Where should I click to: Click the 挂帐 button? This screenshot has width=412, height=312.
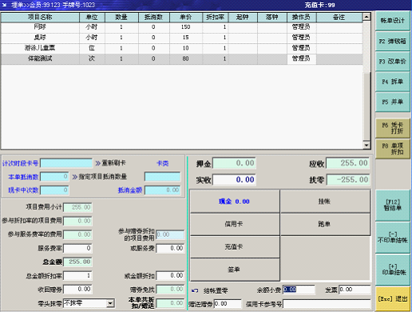coord(325,202)
